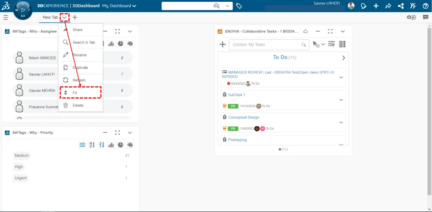Sort Priority tags alphabetically A-Z
Screen dimensions: 432x212
pos(92,145)
